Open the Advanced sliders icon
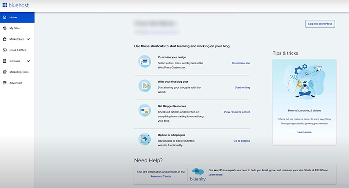Image resolution: width=349 pixels, height=188 pixels. point(5,83)
